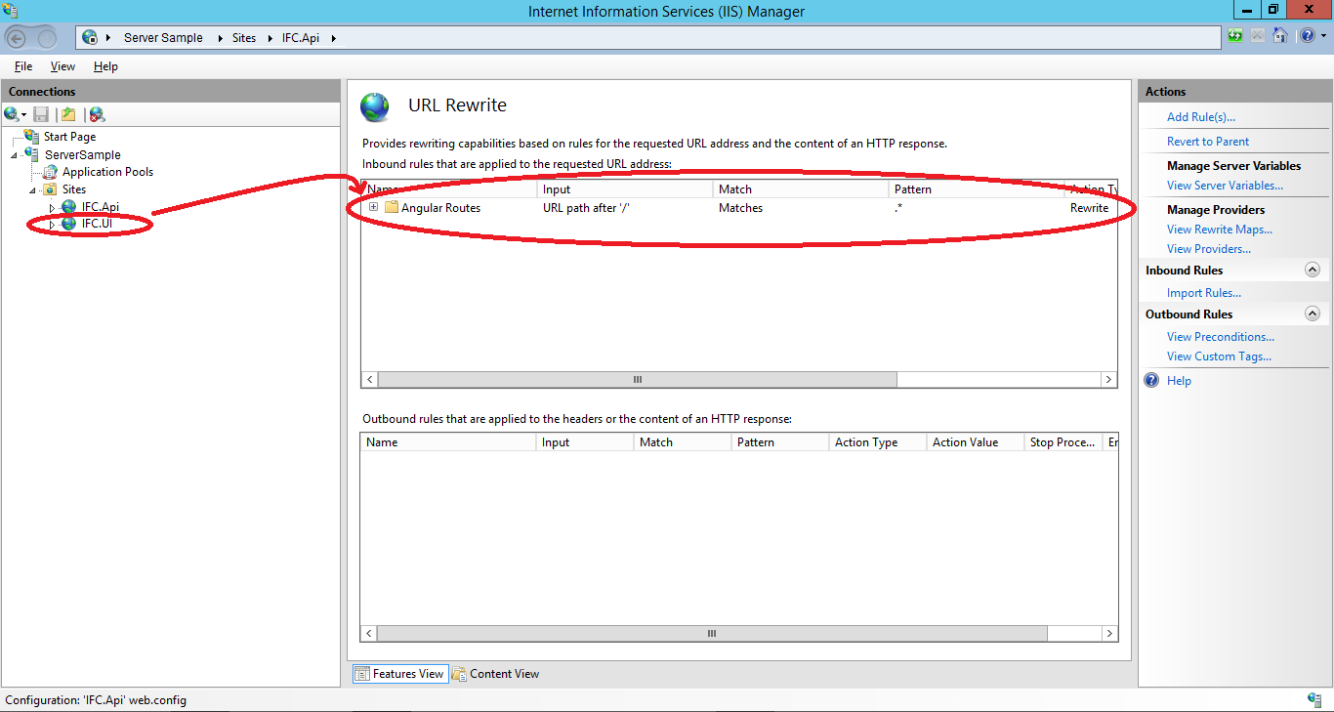Click the Server Sample breadcrumb segment
1334x712 pixels.
[x=163, y=38]
